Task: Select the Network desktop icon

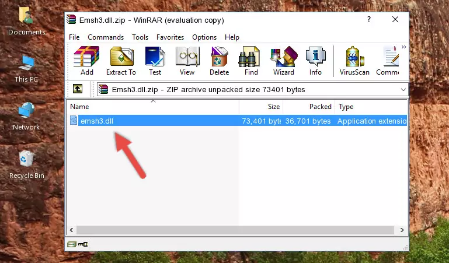Action: pyautogui.click(x=26, y=117)
